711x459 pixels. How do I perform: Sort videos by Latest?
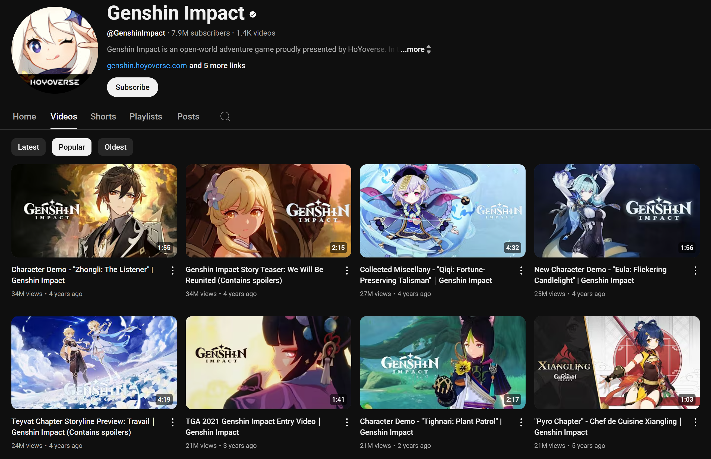28,147
